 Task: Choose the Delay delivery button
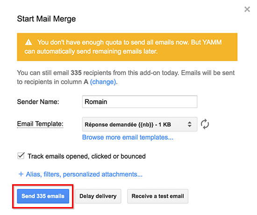pyautogui.click(x=98, y=196)
